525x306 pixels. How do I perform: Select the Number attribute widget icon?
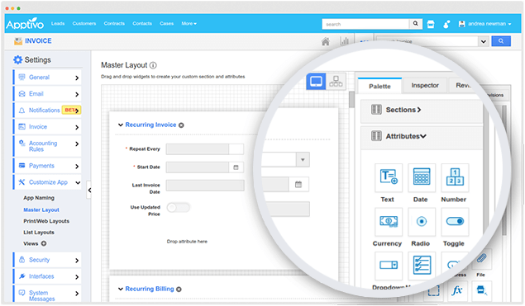click(455, 177)
